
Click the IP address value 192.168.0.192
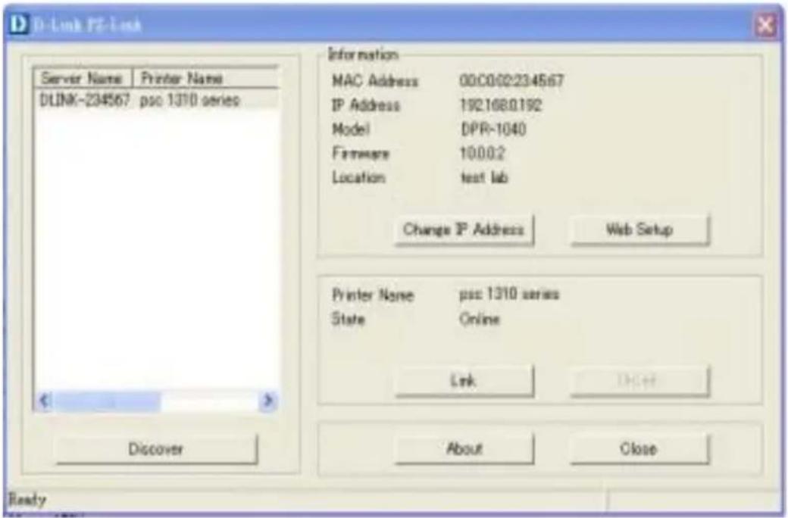click(x=501, y=105)
